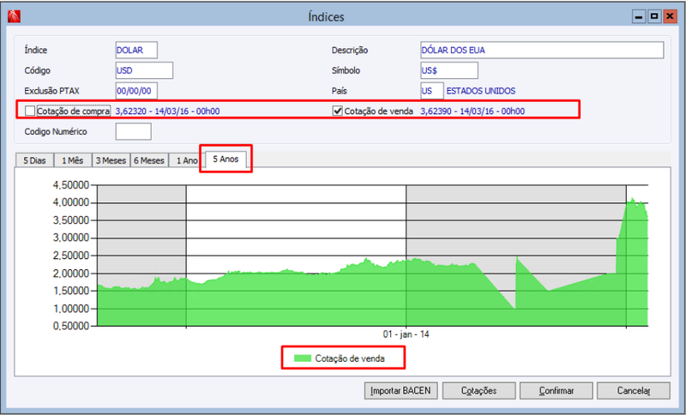Click the Índice field containing DOLAR
The width and height of the screenshot is (686, 415).
[136, 50]
